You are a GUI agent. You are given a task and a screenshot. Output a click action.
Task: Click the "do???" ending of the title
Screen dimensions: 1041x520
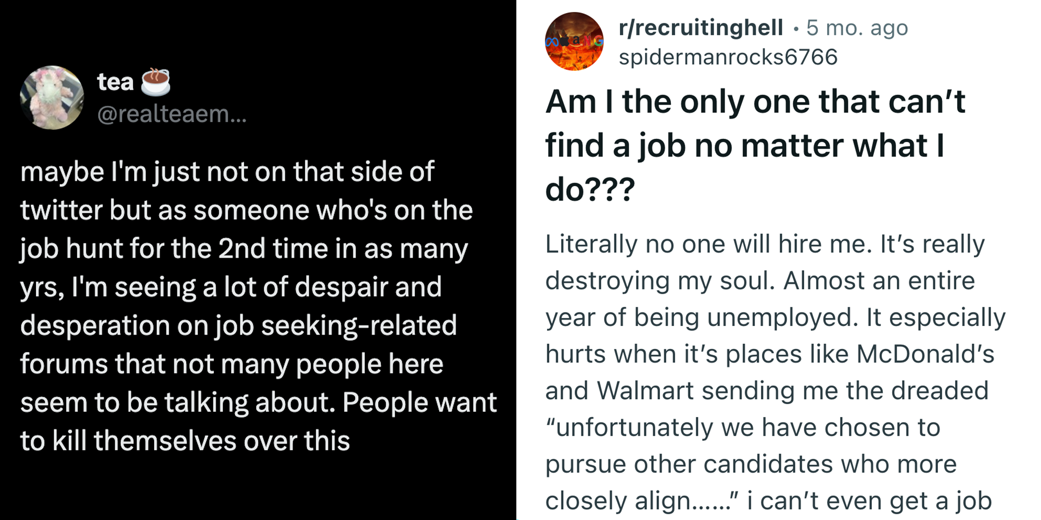(x=590, y=189)
